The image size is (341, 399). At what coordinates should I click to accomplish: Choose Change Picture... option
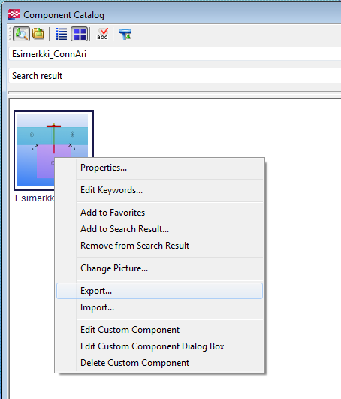[x=159, y=268]
